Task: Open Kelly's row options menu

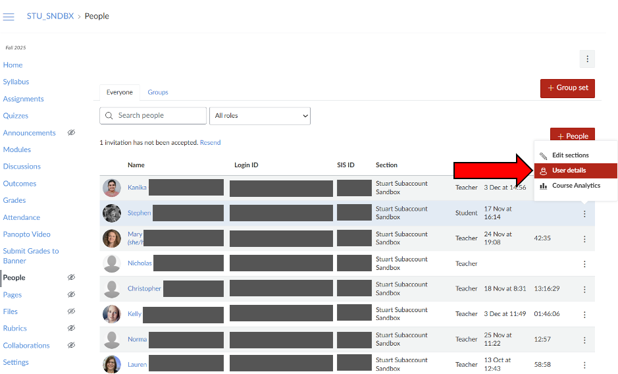Action: coord(584,315)
